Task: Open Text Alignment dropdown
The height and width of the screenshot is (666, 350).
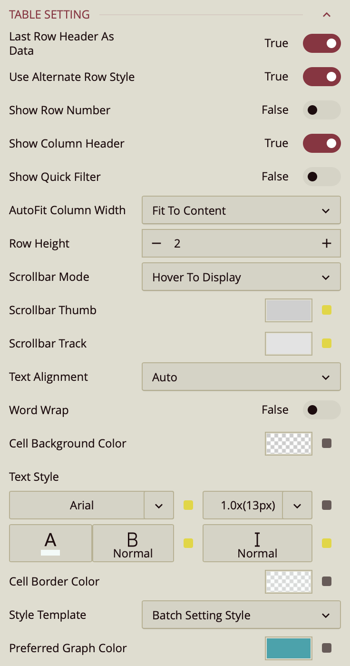Action: click(241, 377)
